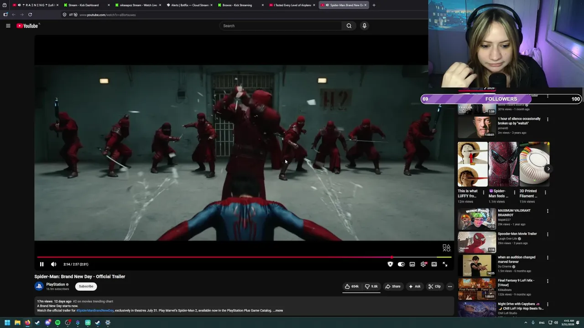584x328 pixels.
Task: Switch to the Stream - Kick Dashboard tab
Action: point(87,5)
